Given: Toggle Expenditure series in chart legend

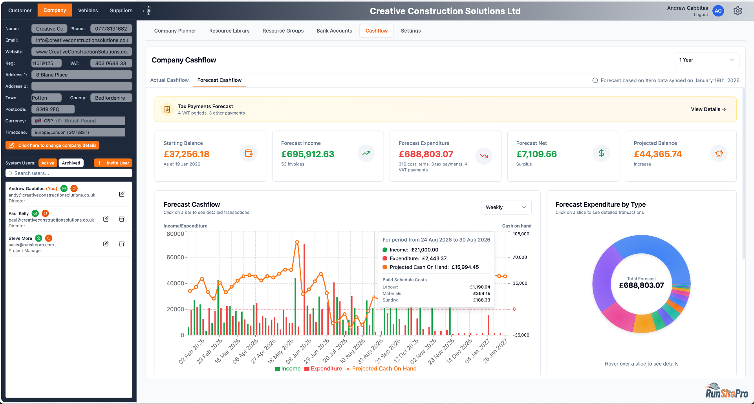Looking at the screenshot, I should pyautogui.click(x=323, y=369).
